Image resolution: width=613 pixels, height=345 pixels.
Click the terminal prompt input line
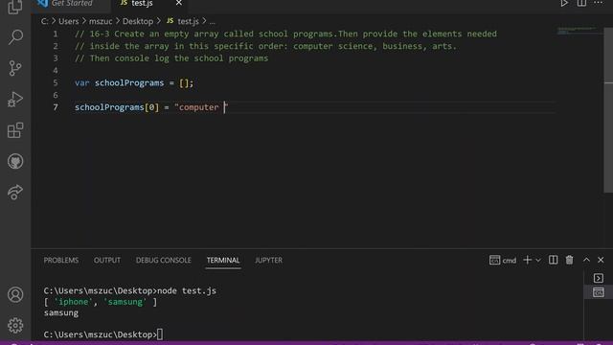[103, 334]
